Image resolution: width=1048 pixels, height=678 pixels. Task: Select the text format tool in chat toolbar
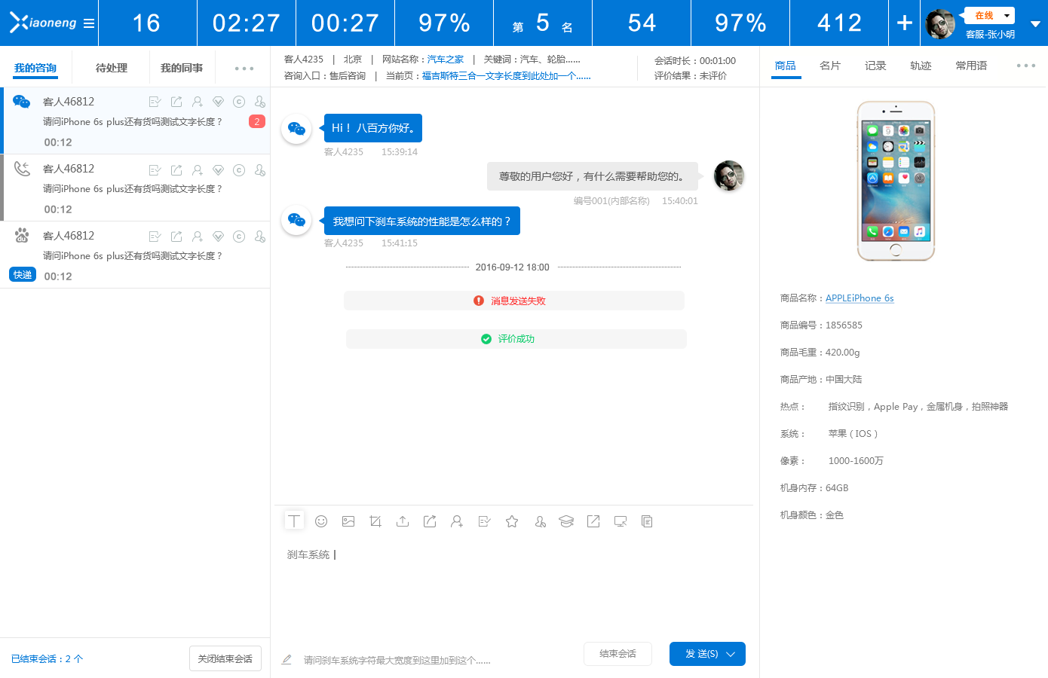tap(294, 521)
